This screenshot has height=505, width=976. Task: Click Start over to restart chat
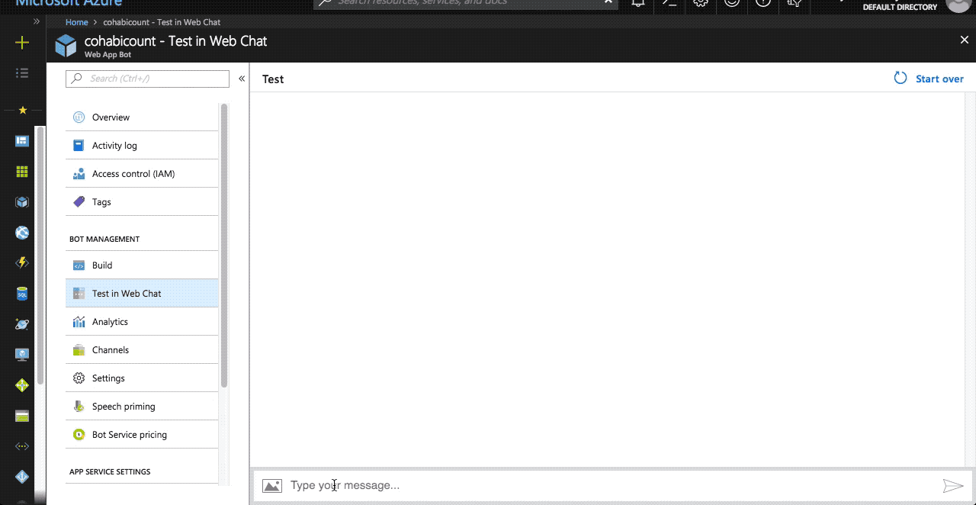[929, 79]
